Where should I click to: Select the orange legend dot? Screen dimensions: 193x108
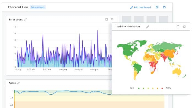(157, 88)
